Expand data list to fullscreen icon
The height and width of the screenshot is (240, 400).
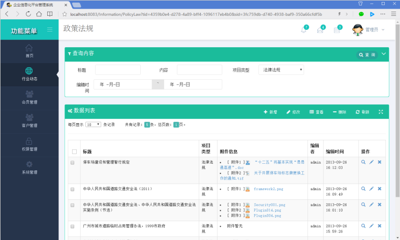pos(381,112)
